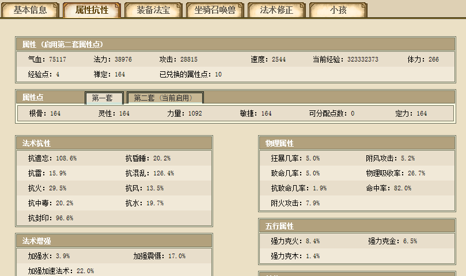The height and width of the screenshot is (276, 466).
Task: Click the 命中率 82.0% entry
Action: point(388,188)
